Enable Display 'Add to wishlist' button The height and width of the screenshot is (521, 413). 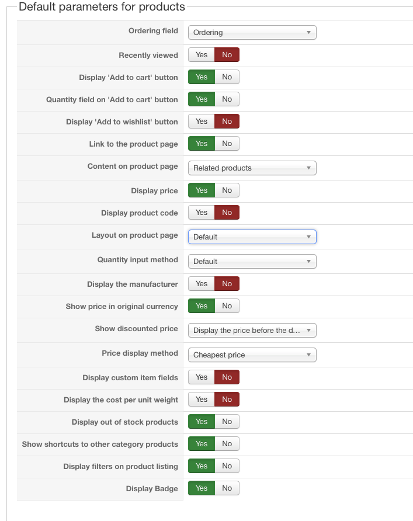(x=202, y=121)
